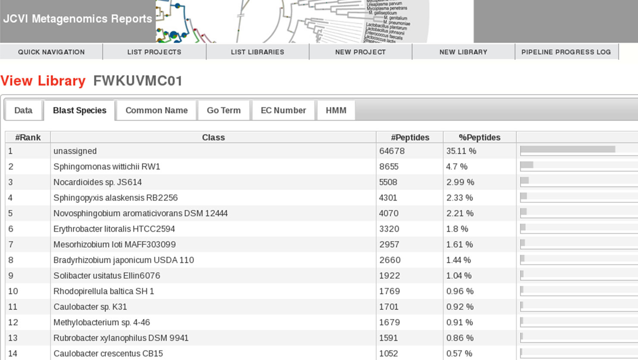Click List Projects in navigation bar
Viewport: 638px width, 360px height.
tap(154, 52)
